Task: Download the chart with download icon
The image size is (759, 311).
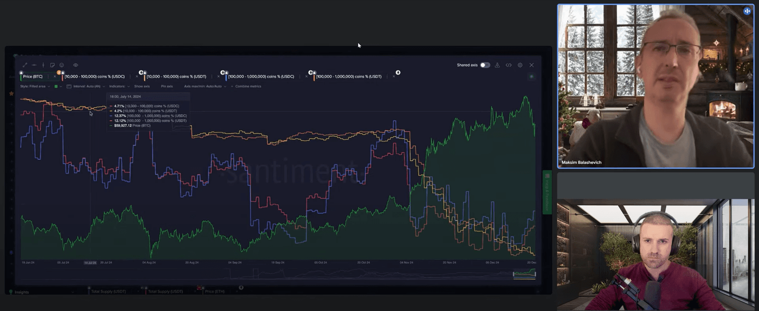Action: coord(497,65)
